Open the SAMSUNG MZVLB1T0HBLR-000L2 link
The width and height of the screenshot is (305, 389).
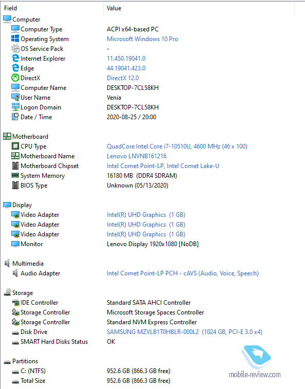coord(184,332)
